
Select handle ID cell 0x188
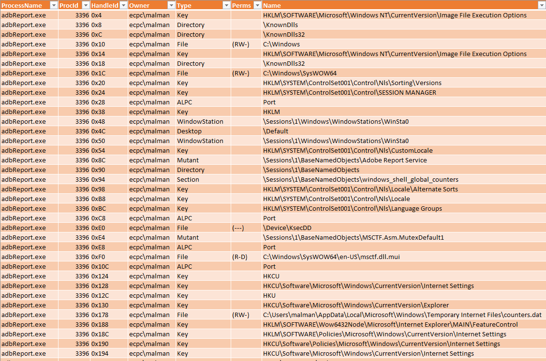click(x=109, y=324)
